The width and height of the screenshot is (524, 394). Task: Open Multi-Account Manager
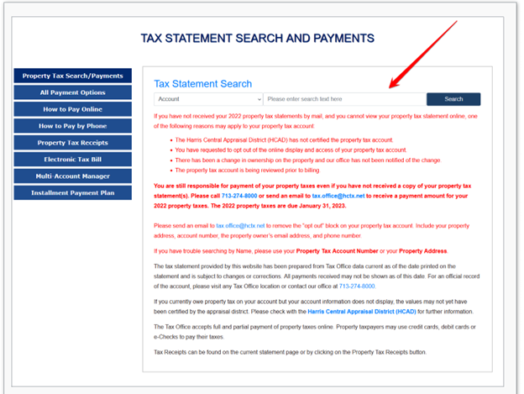[x=72, y=176]
